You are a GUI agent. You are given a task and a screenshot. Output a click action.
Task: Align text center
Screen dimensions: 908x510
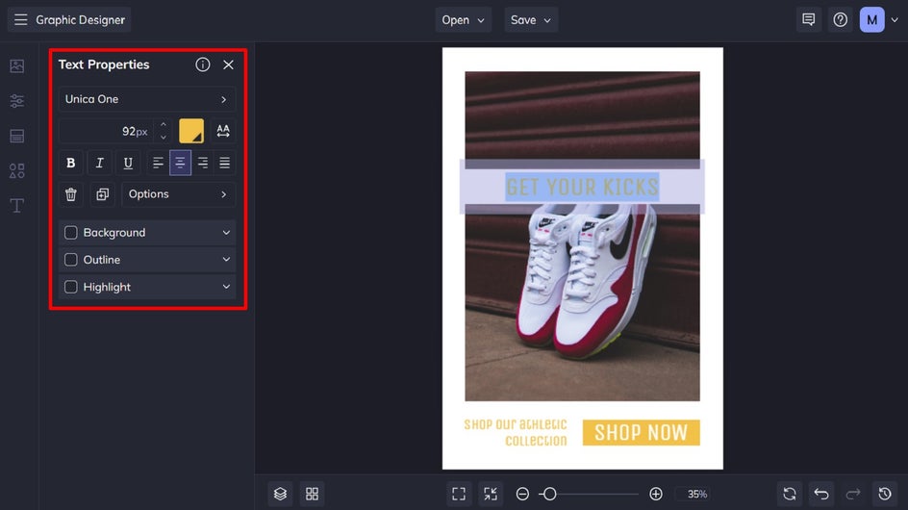[180, 163]
